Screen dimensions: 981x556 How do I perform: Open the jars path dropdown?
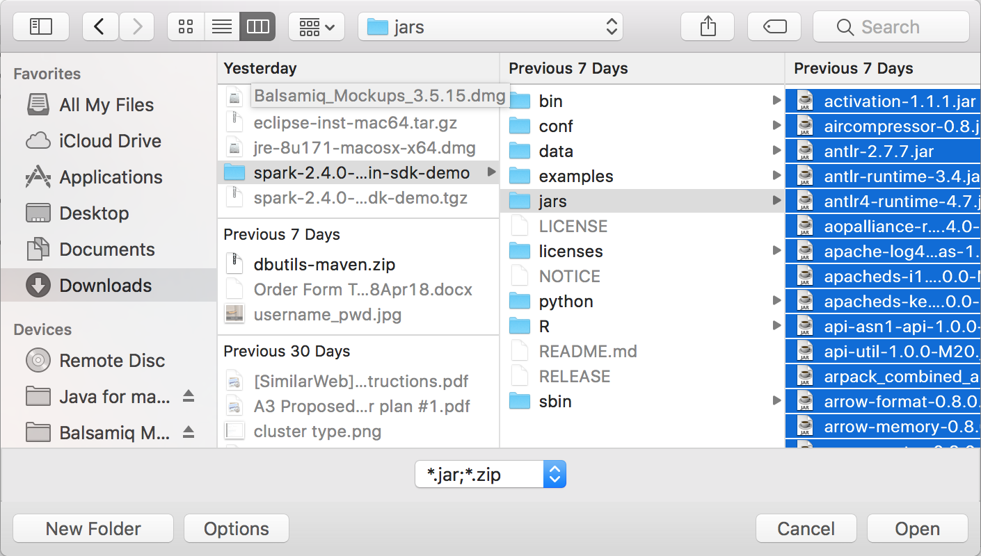click(490, 26)
